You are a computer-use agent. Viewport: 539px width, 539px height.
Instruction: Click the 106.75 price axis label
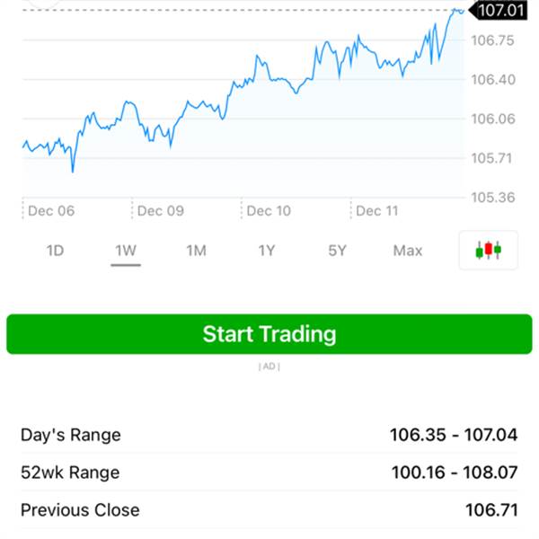click(492, 41)
